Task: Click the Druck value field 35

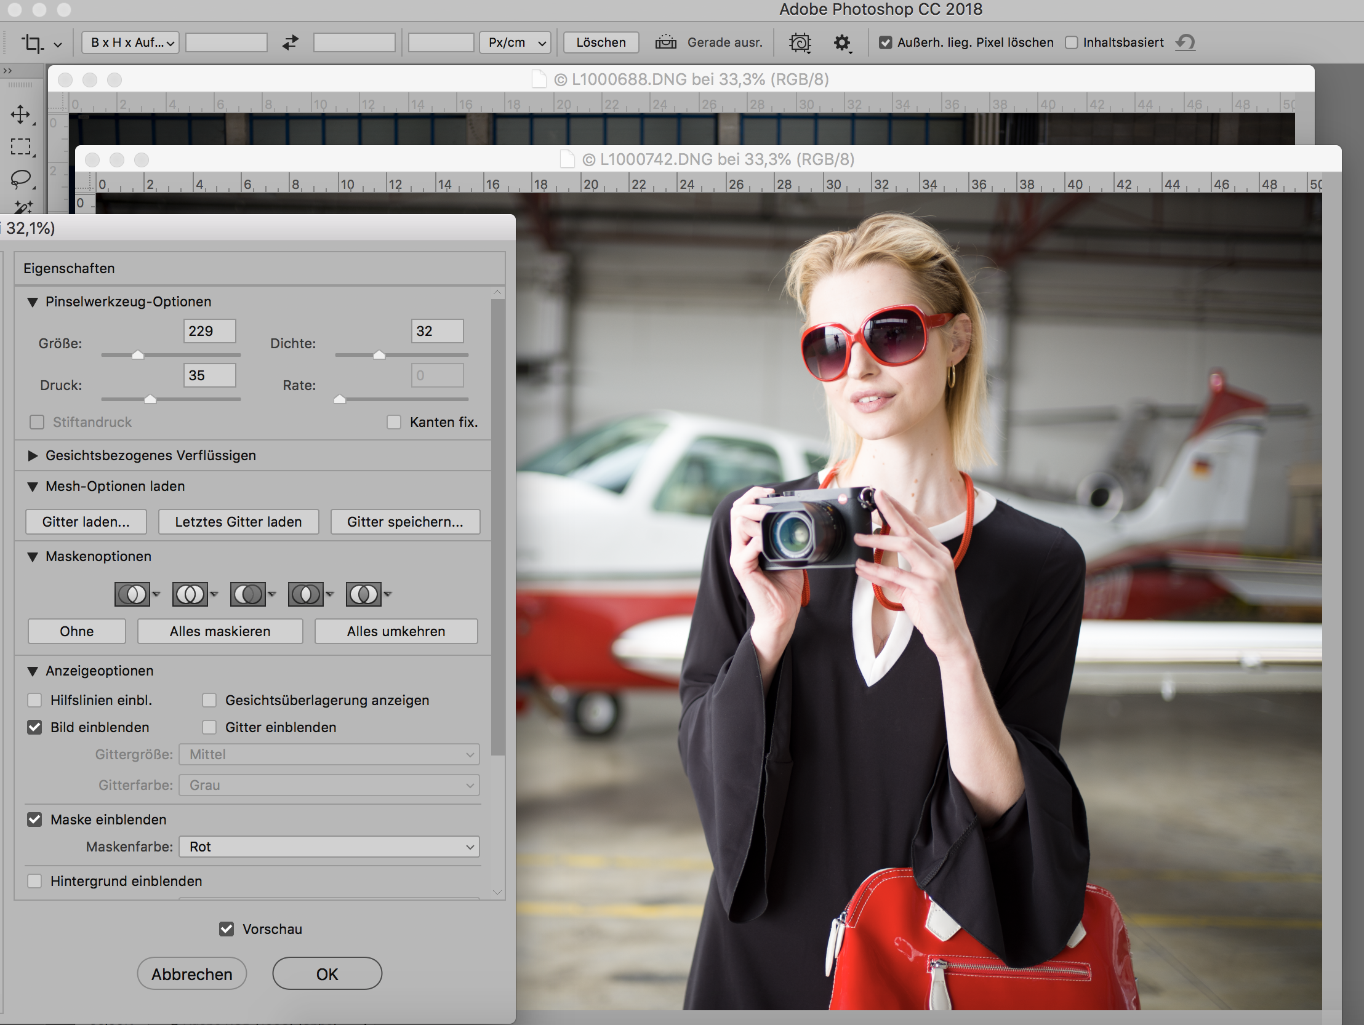Action: (x=210, y=375)
